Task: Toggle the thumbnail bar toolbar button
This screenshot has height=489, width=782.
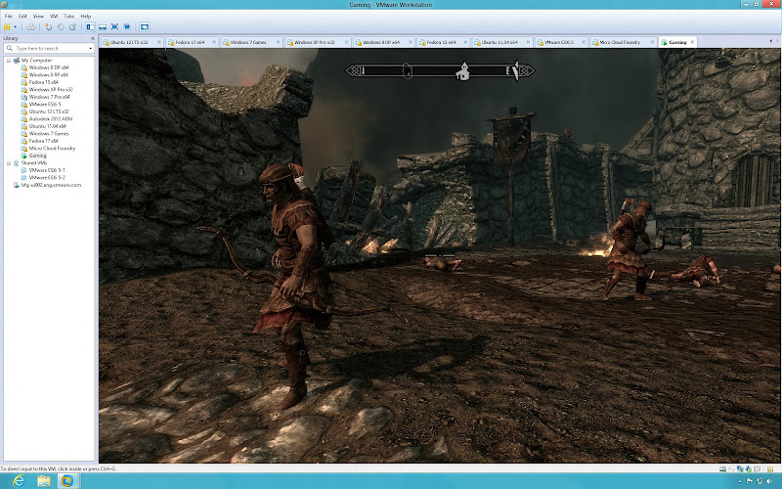Action: [x=103, y=27]
